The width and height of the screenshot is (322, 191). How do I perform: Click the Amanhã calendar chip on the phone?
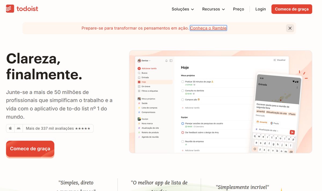tap(262, 122)
